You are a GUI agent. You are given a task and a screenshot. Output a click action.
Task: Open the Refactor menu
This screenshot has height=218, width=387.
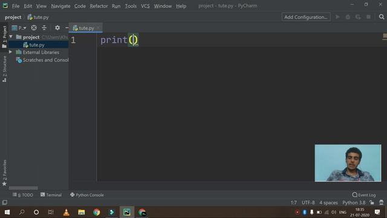coord(99,6)
